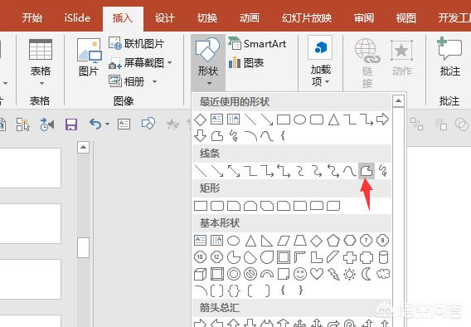The height and width of the screenshot is (327, 471).
Task: Choose the right arrow in recently used shapes
Action: (382, 120)
